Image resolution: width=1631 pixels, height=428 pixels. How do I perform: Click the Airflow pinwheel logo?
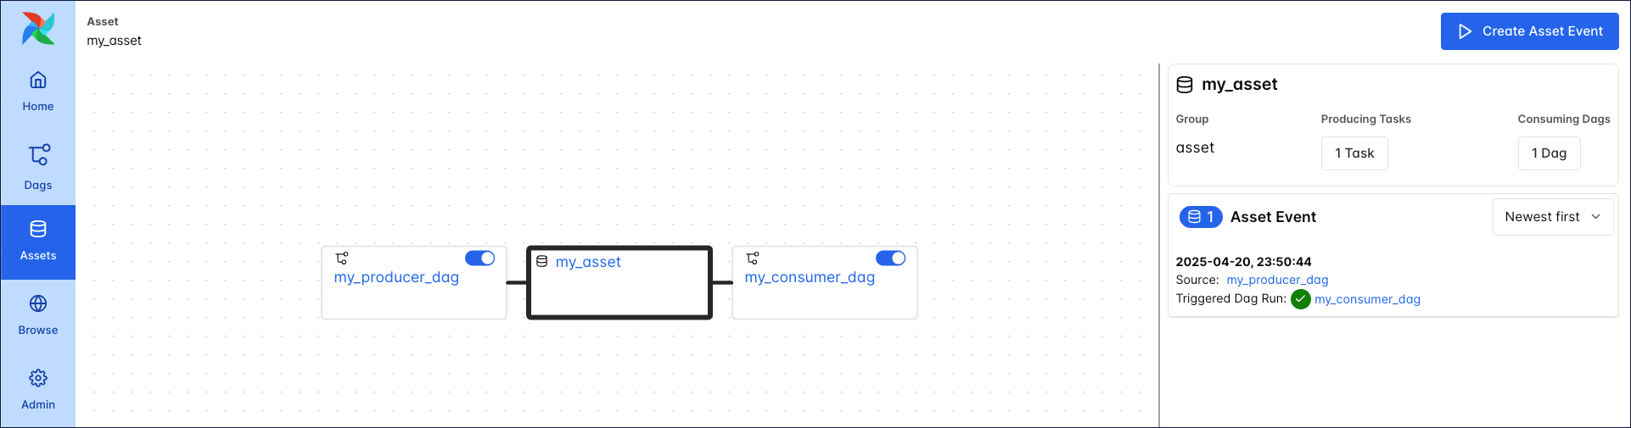click(38, 29)
